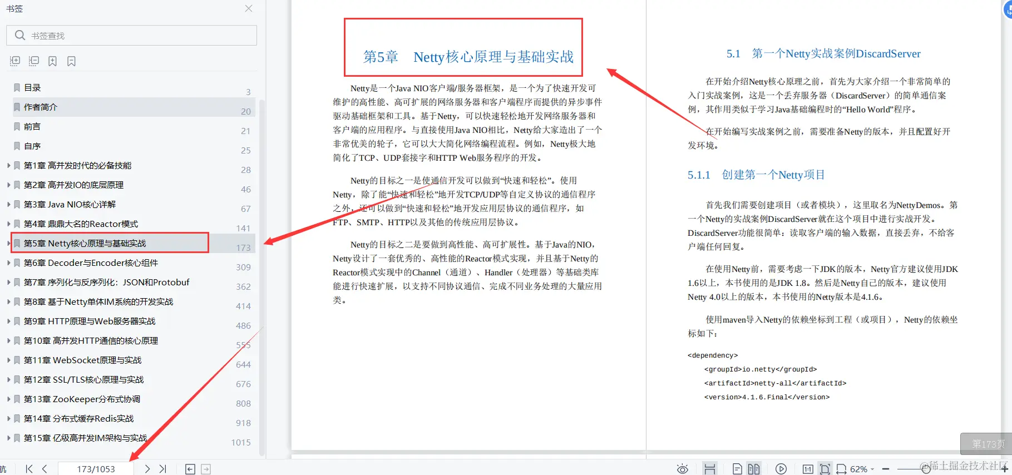Select bookmark 第5章 Netty核心原理与基础实战
This screenshot has height=475, width=1012.
(85, 243)
